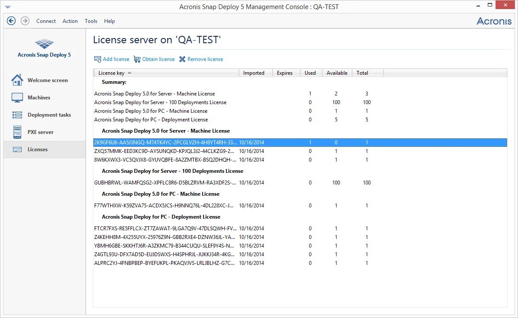Open Deployment tasks view

click(44, 114)
